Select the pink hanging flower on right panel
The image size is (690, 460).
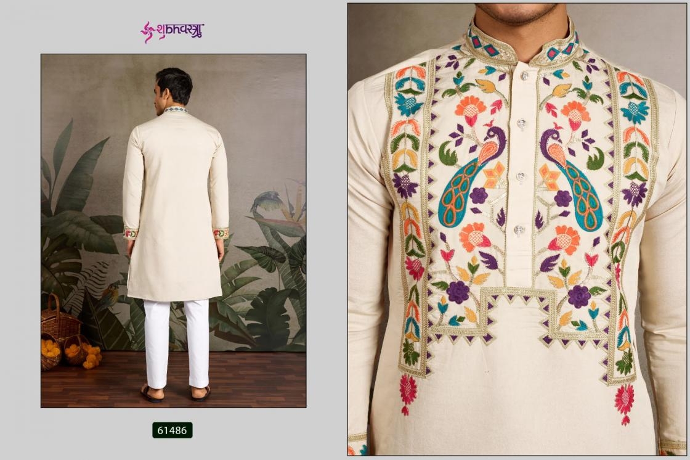[624, 403]
